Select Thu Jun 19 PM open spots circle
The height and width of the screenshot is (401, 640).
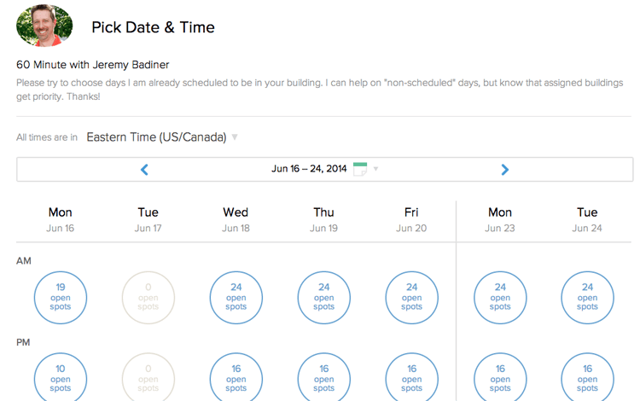pyautogui.click(x=323, y=377)
